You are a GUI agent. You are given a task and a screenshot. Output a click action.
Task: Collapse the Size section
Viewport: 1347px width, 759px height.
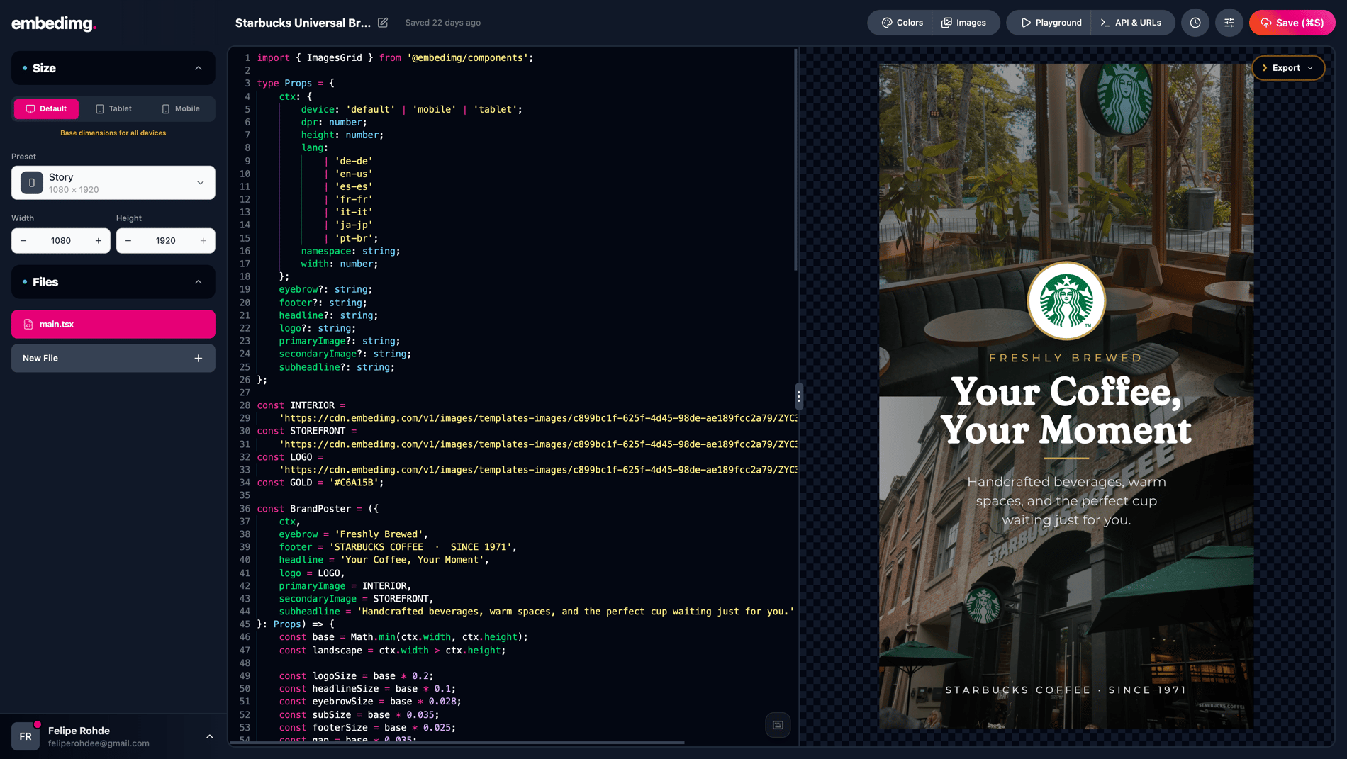pyautogui.click(x=198, y=68)
